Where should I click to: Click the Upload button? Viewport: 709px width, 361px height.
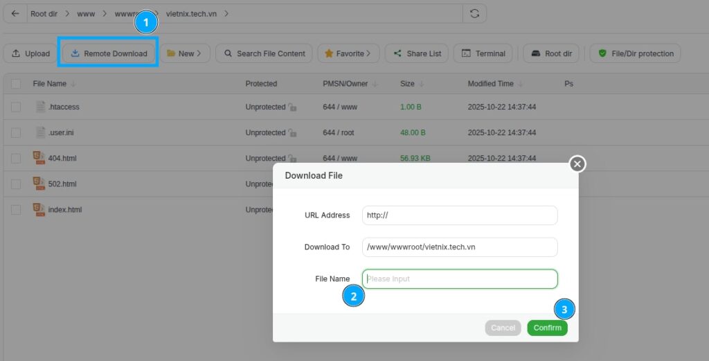pos(30,53)
